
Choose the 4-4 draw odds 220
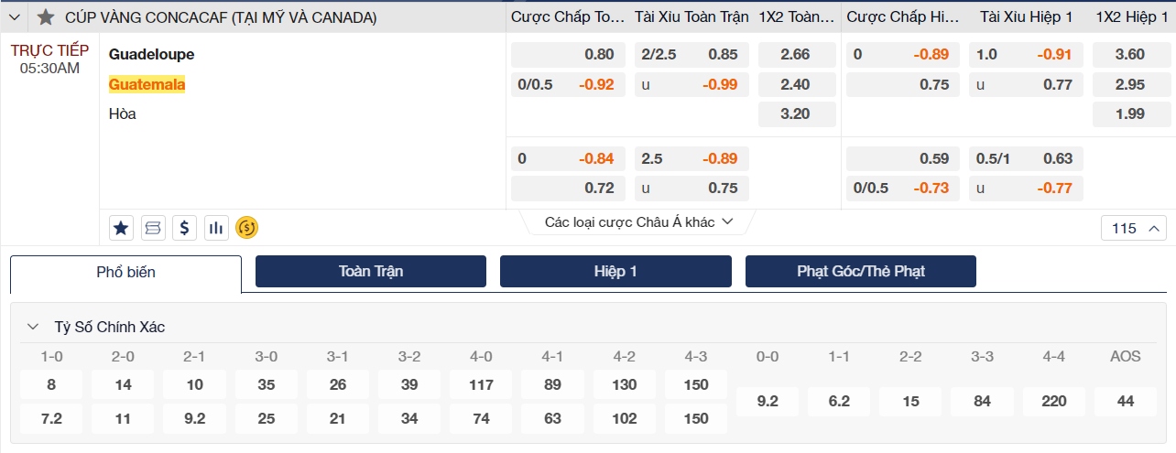click(x=1053, y=401)
